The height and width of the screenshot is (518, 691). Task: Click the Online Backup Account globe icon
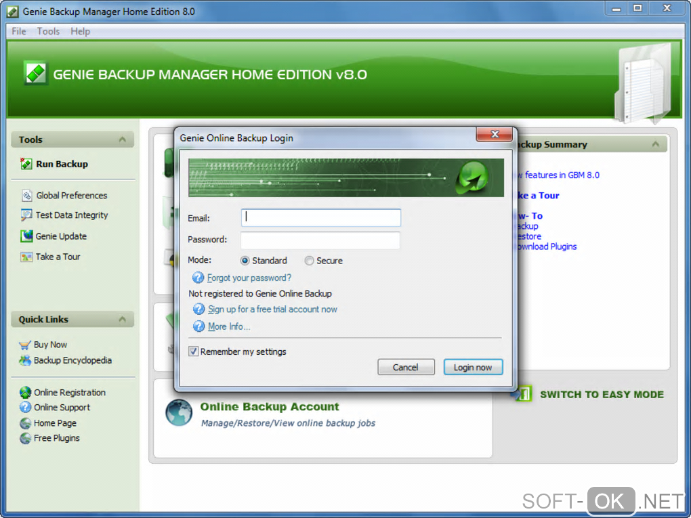pyautogui.click(x=178, y=413)
